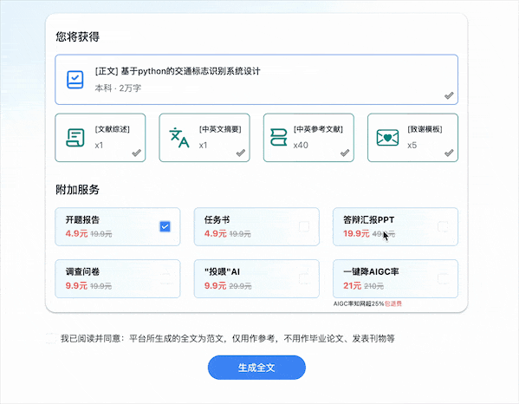
Task: Click the 答辩汇报PPT service title
Action: [369, 220]
